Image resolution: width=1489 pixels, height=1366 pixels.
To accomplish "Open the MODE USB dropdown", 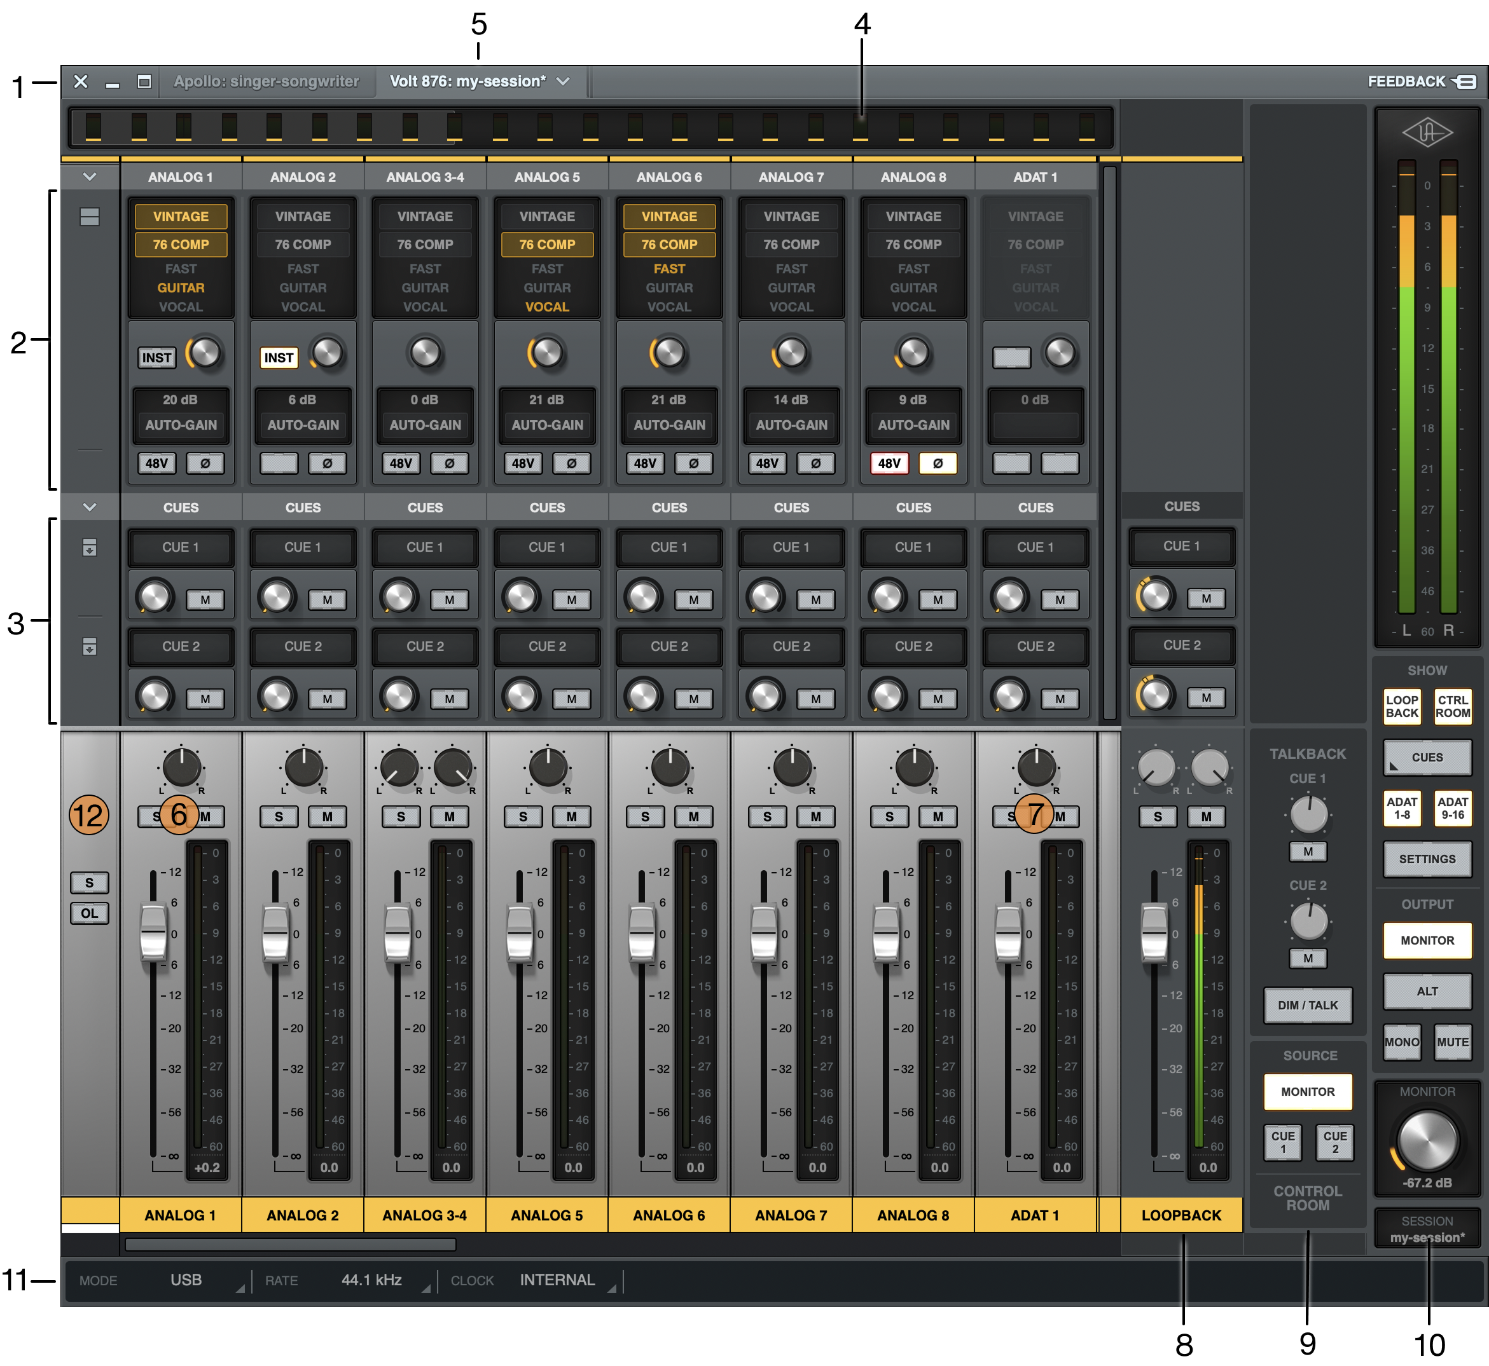I will click(186, 1280).
